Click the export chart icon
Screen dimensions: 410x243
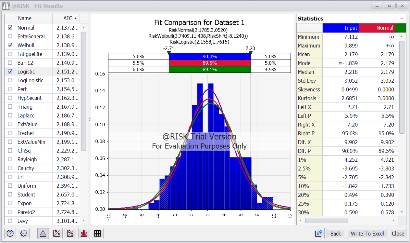point(318,233)
